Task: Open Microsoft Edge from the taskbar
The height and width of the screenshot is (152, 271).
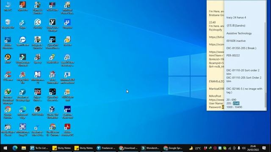Action: [x=15, y=148]
